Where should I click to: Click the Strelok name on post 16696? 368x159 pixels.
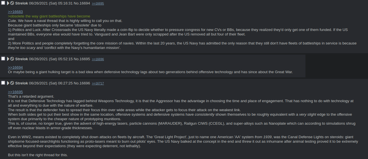(21, 83)
